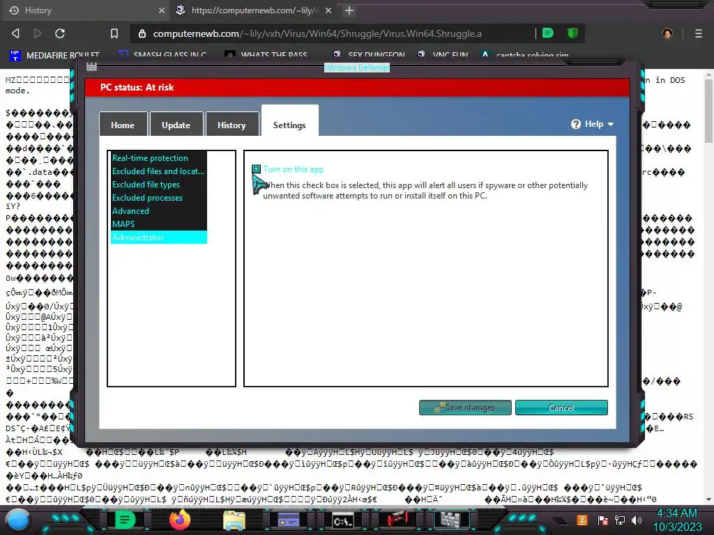Open VNC FUN bookmark
This screenshot has width=714, height=535.
click(x=443, y=55)
